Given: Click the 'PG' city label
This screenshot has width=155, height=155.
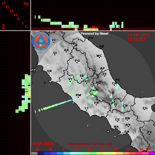Looking at the screenshot, I should (x=77, y=61).
